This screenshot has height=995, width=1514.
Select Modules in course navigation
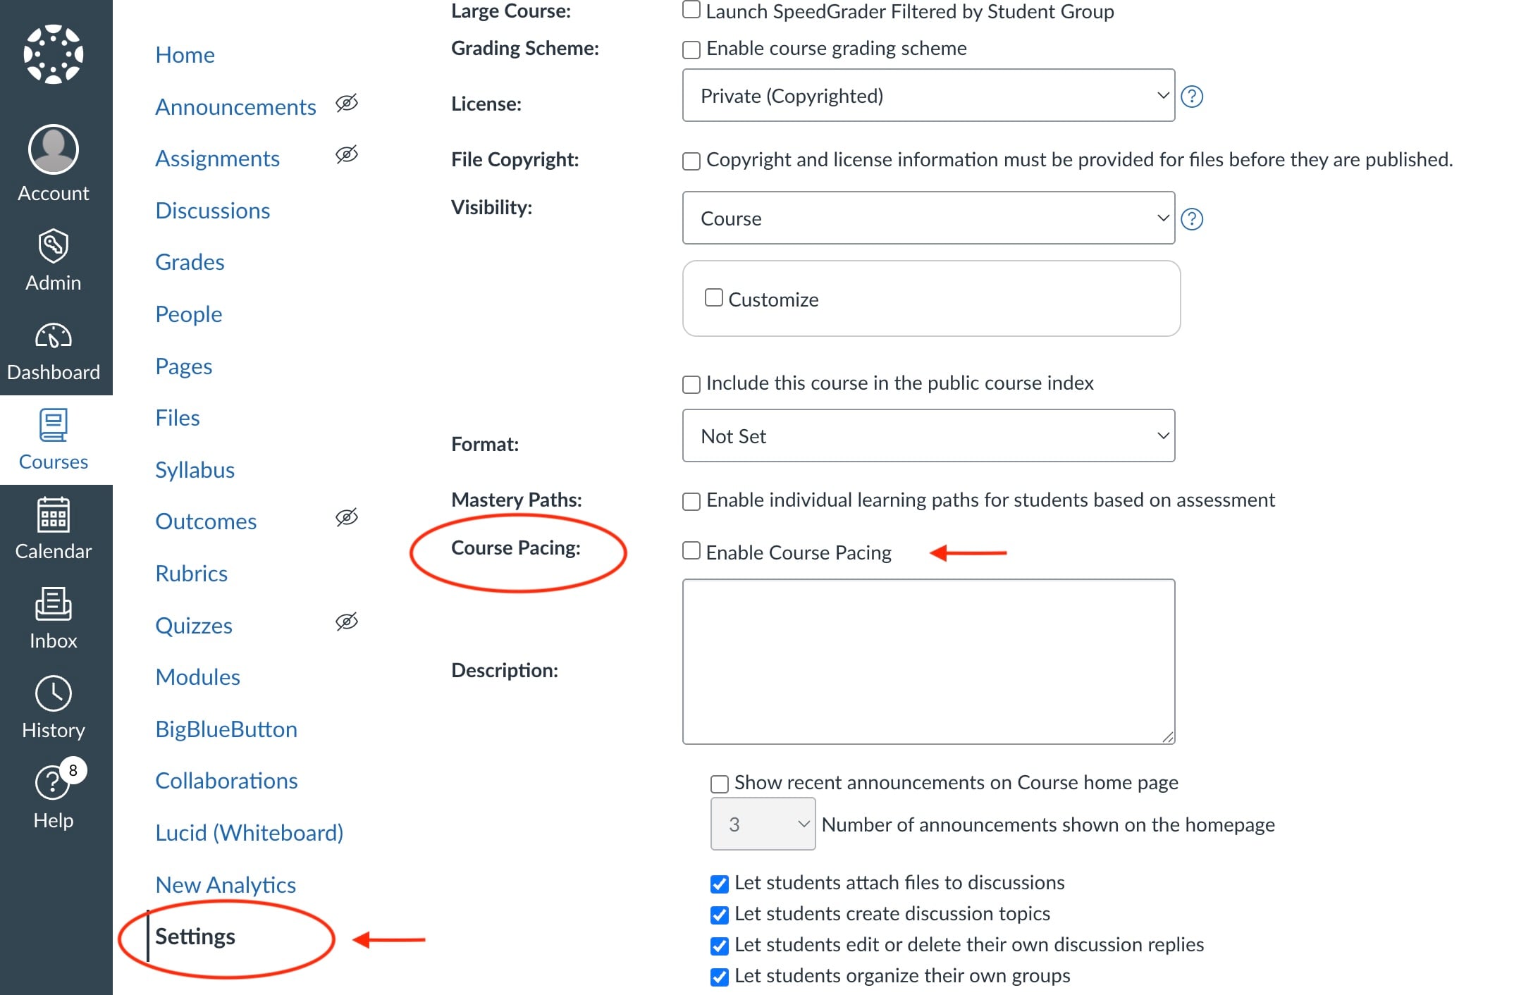(197, 677)
